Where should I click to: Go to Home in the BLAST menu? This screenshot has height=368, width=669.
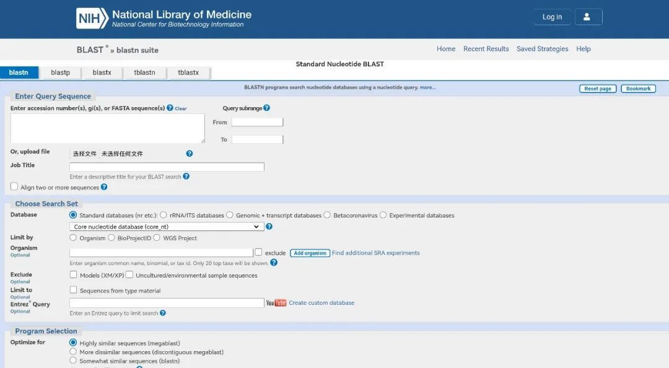446,49
